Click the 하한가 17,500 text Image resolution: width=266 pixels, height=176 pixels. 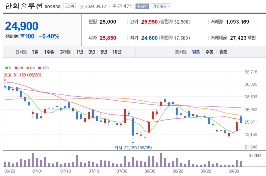pos(174,38)
